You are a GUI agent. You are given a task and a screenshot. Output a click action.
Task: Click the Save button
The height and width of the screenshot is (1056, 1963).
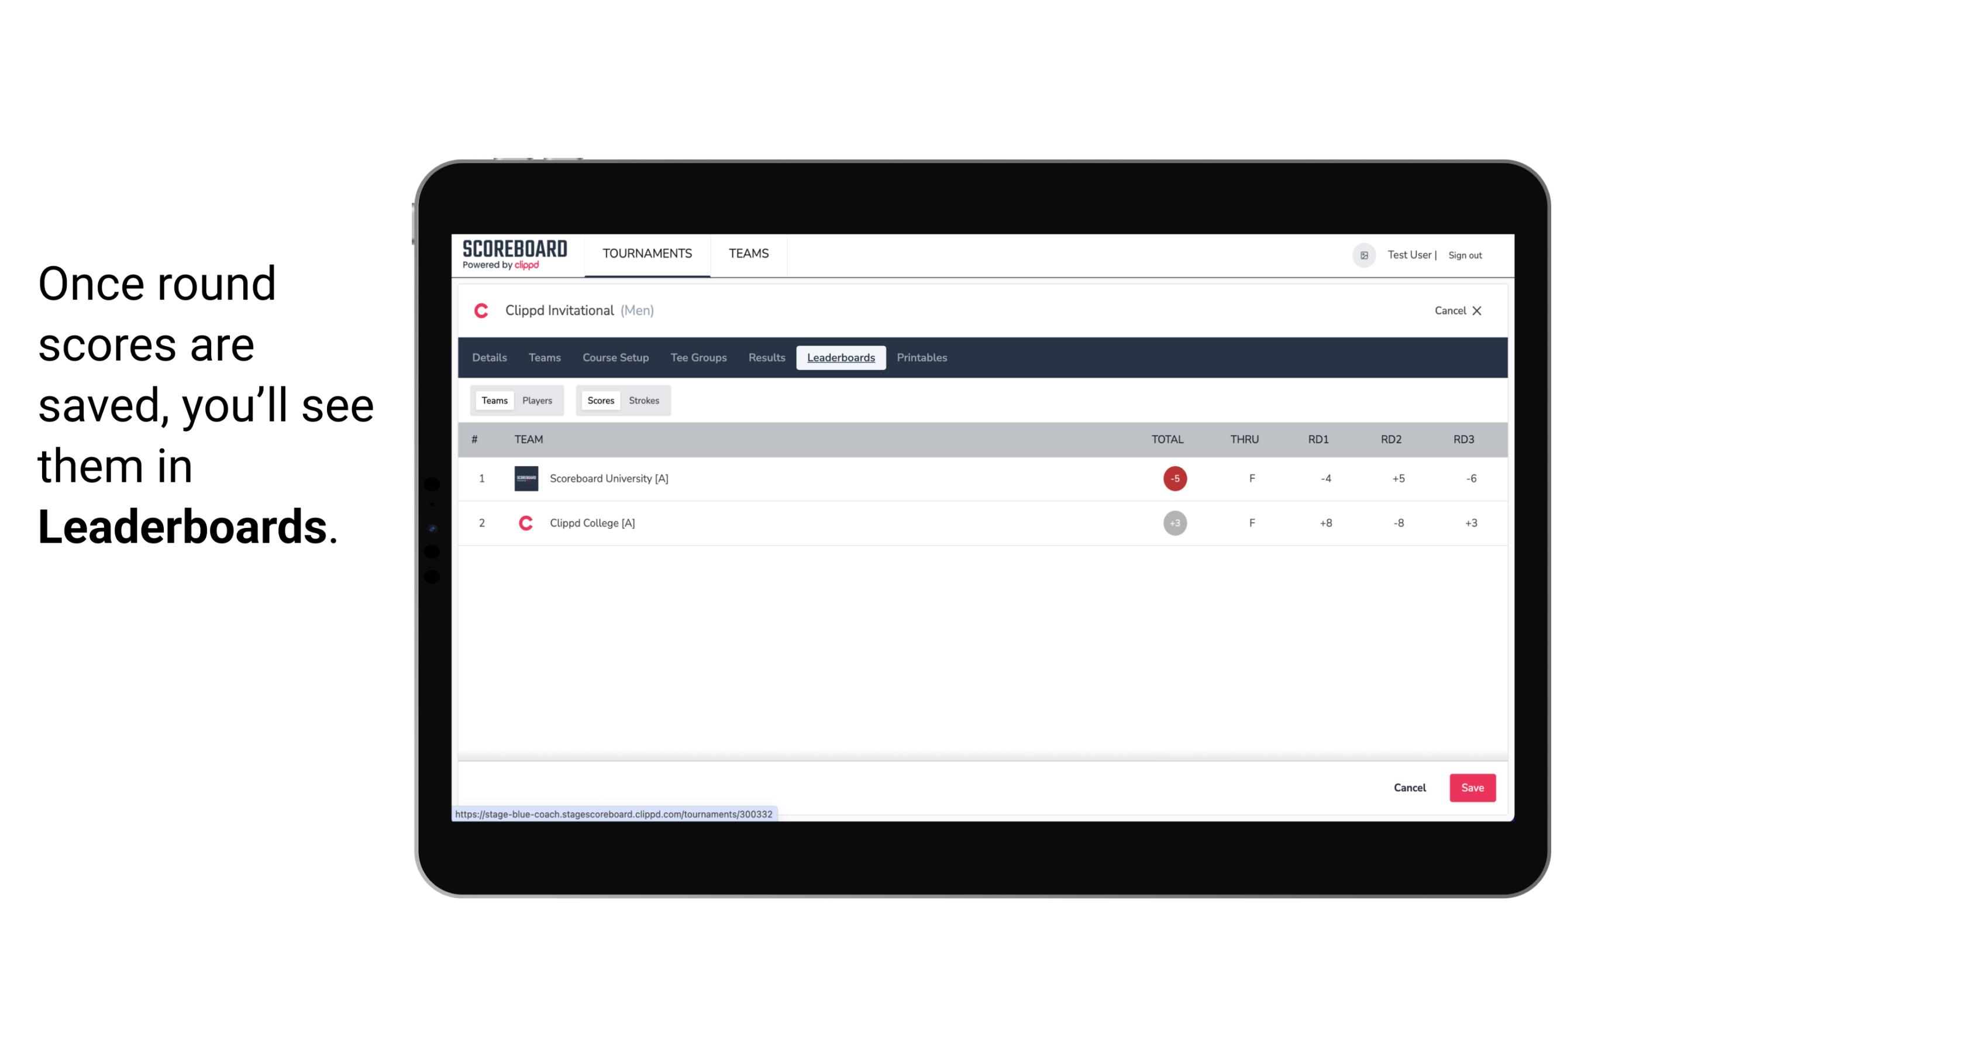(1473, 787)
